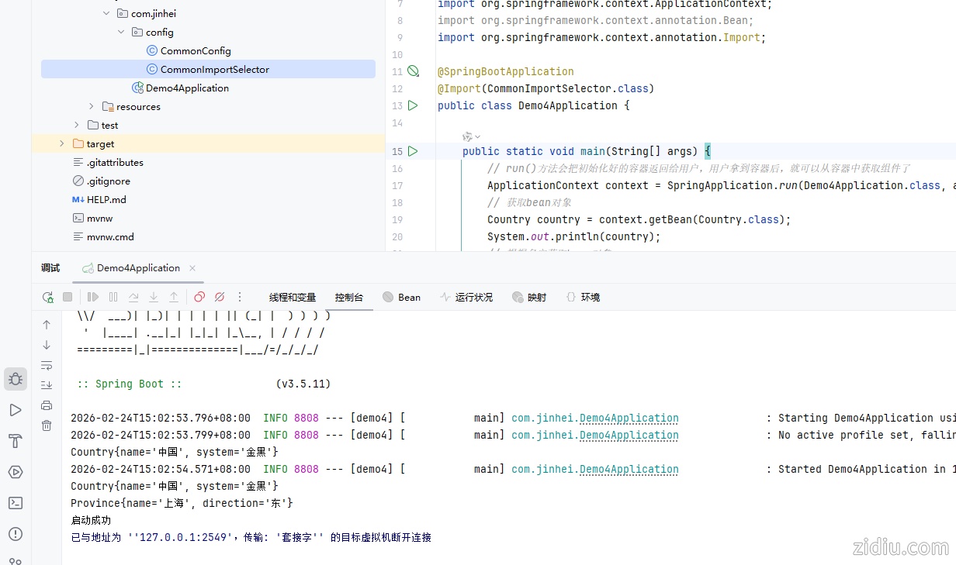Switch to the 线程和变量 tab
Screen dimensions: 956x565
pos(293,297)
